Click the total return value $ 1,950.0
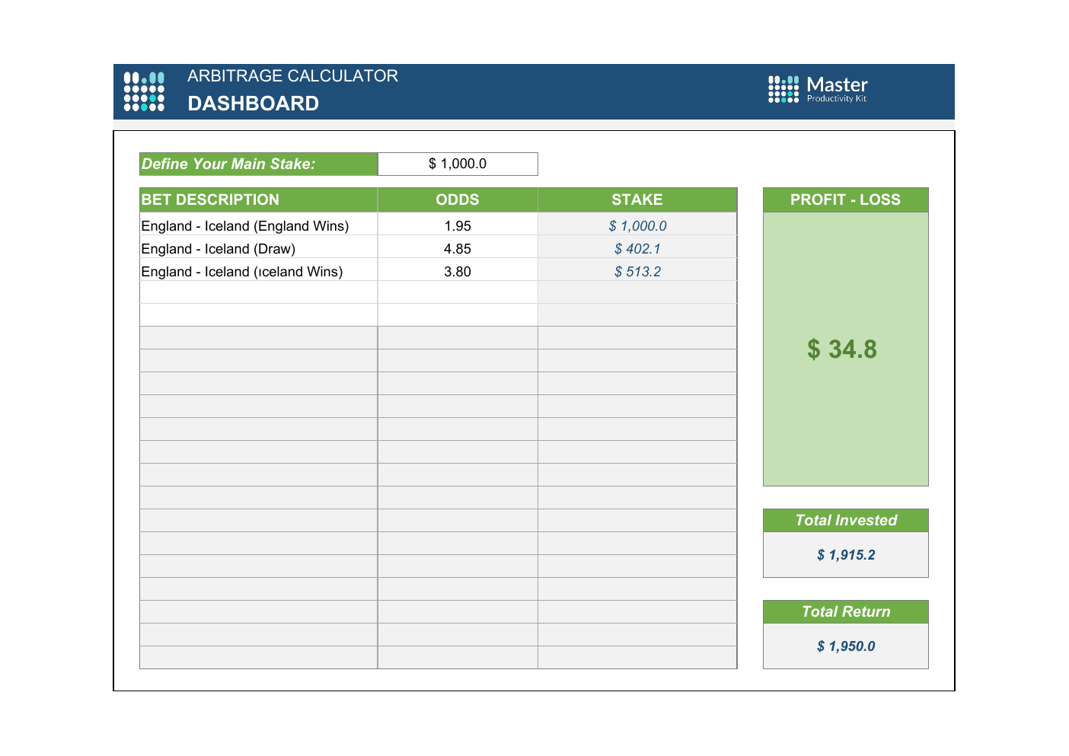The height and width of the screenshot is (756, 1069). point(846,646)
